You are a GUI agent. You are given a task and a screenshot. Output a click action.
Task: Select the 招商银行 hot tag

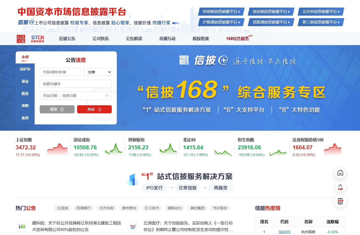(x=84, y=208)
